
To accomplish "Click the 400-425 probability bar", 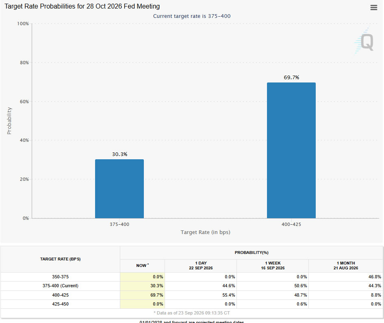I will [291, 150].
